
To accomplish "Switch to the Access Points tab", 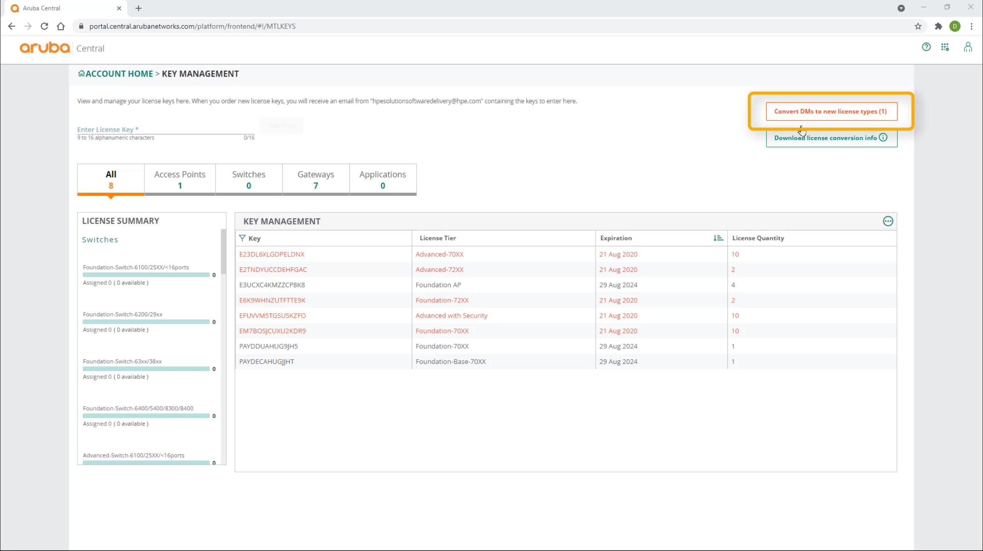I will point(180,179).
